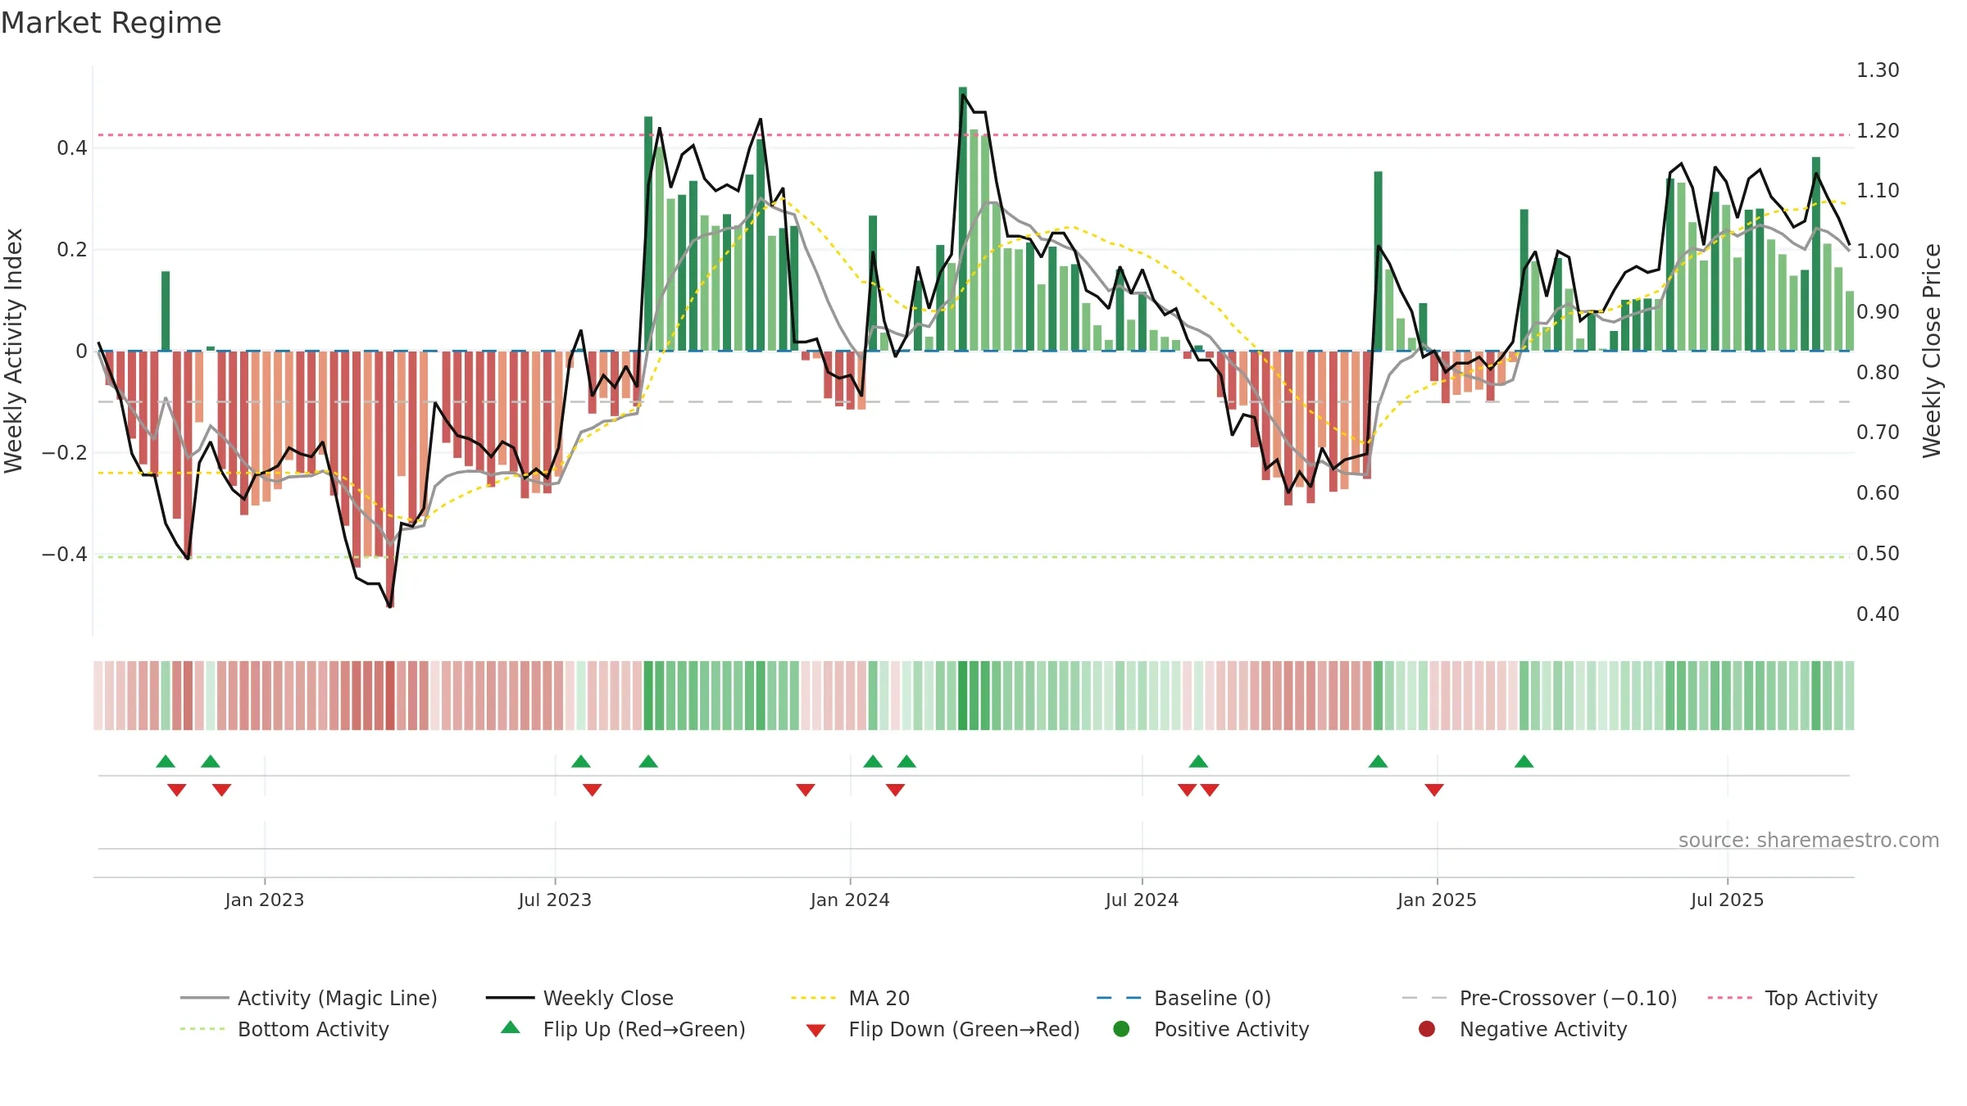The image size is (1967, 1106).
Task: Toggle the Baseline (0) legend entry
Action: tap(1183, 998)
